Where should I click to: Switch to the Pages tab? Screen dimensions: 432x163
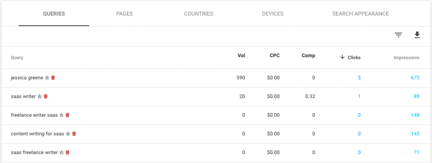click(124, 14)
